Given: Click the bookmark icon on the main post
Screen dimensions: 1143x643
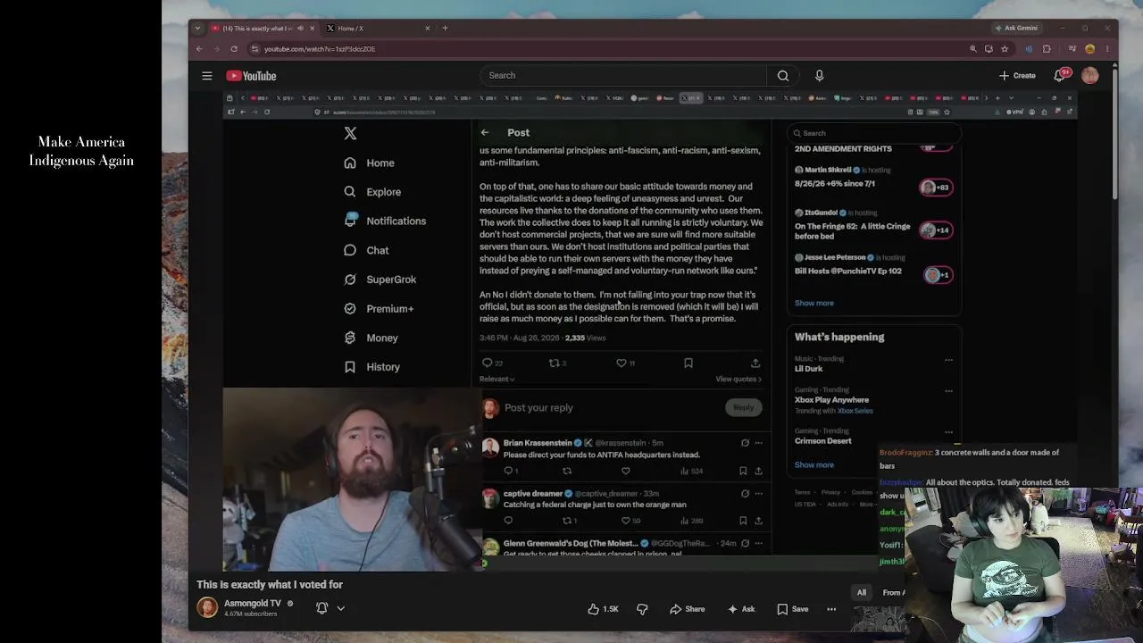Looking at the screenshot, I should (x=688, y=363).
